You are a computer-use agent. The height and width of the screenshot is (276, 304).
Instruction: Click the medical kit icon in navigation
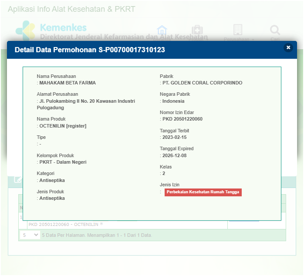197,30
